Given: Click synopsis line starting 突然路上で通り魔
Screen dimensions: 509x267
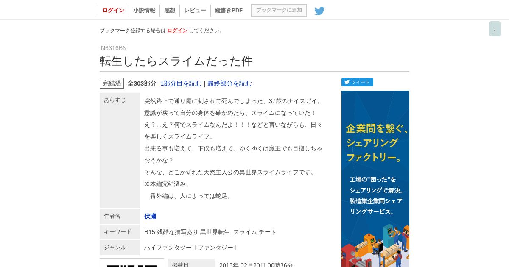Looking at the screenshot, I should pos(234,101).
